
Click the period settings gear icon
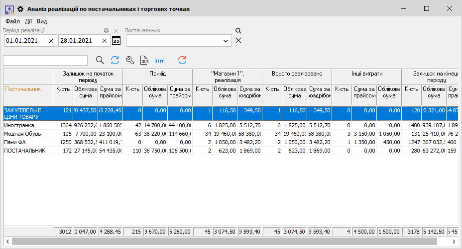coord(106,31)
